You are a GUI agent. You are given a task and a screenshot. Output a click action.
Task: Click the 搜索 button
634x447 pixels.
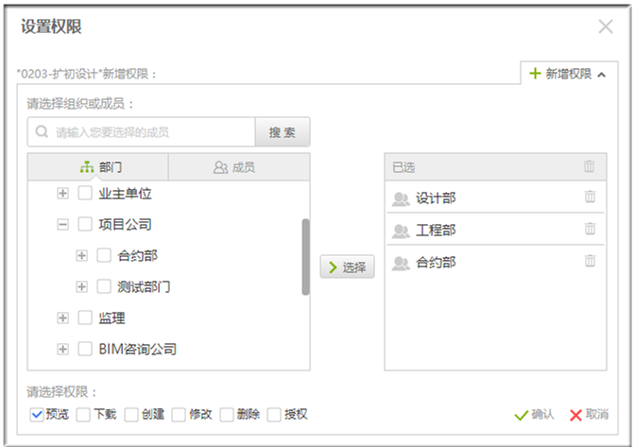283,132
